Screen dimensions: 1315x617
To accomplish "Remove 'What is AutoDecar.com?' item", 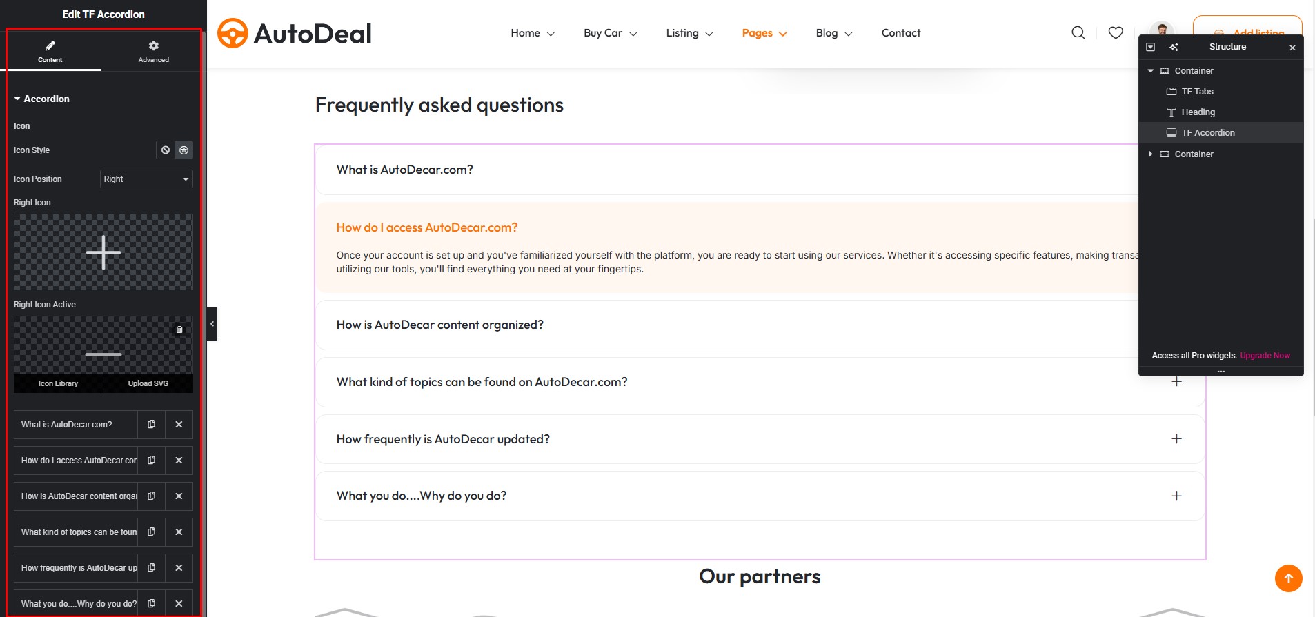I will click(179, 425).
